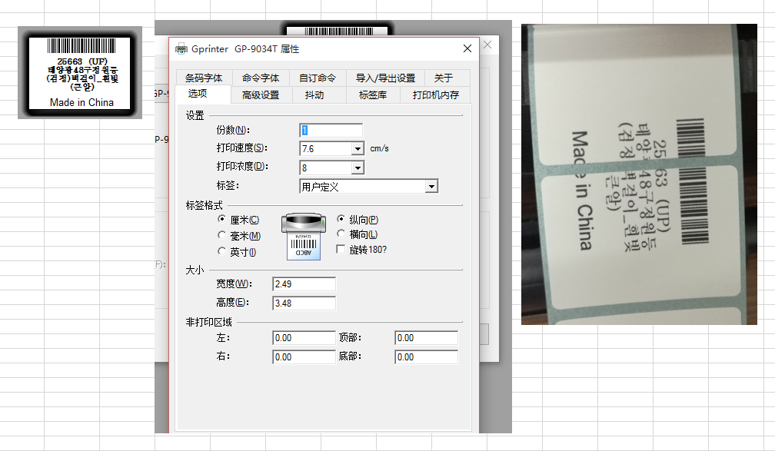Image resolution: width=775 pixels, height=451 pixels.
Task: Click the 顶部 non-print margin field
Action: coord(425,338)
